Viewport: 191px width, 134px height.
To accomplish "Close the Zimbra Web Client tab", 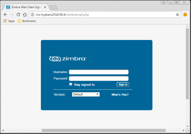I will [x=45, y=7].
